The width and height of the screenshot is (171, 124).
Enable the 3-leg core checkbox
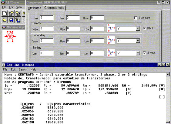(136, 18)
